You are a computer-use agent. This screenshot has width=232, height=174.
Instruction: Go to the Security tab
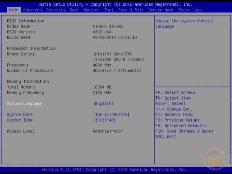(55, 10)
